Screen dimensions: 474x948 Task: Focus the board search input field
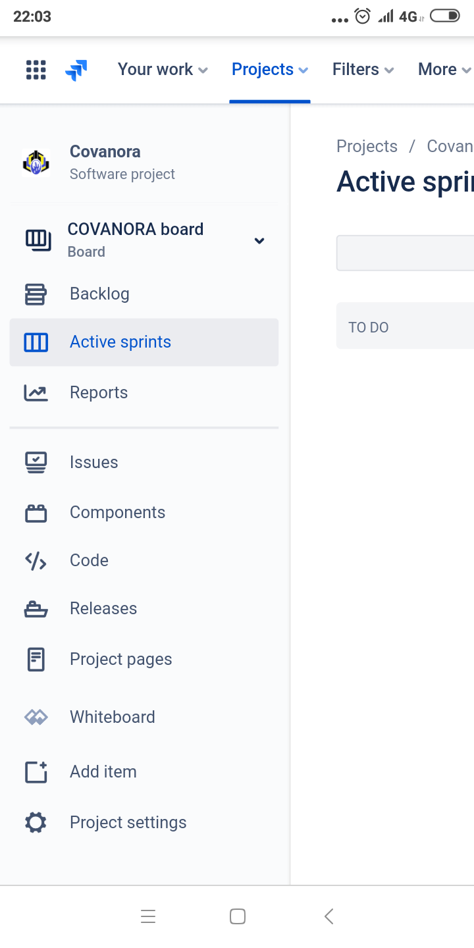point(405,253)
